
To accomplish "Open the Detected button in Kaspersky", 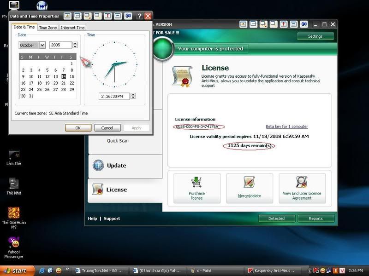I will tap(277, 218).
